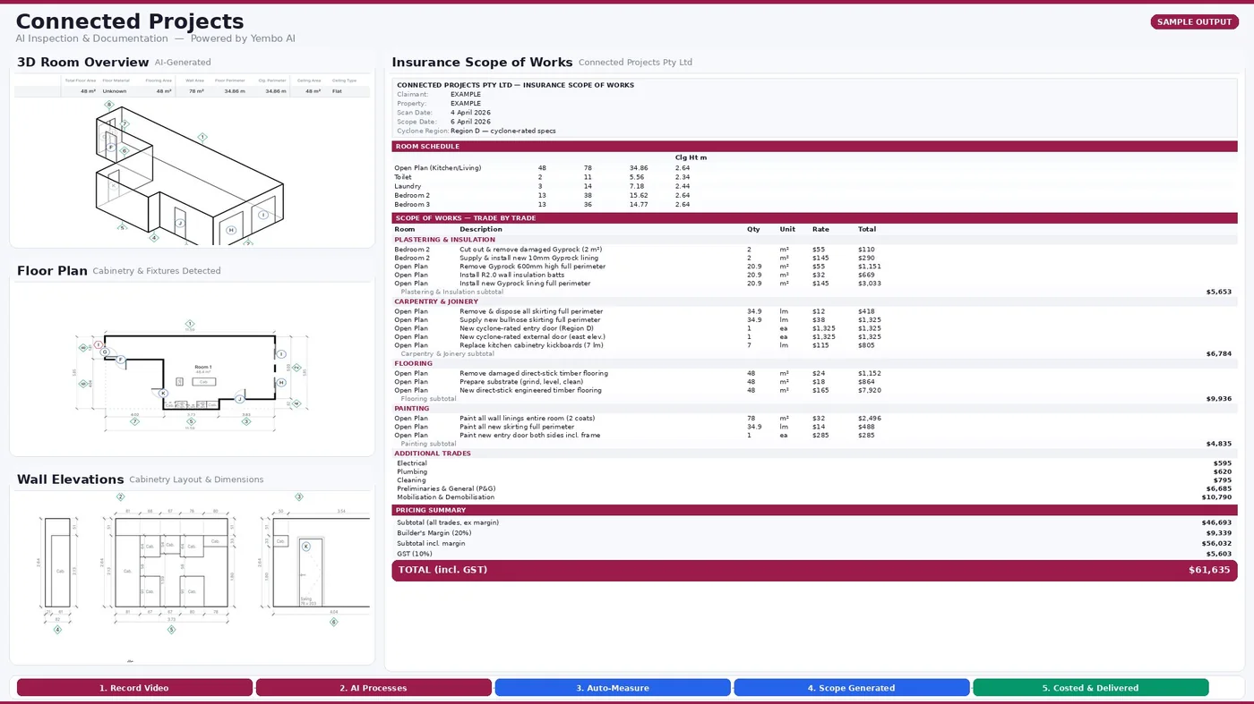Click the SCOPE OF WORKS — TRADE BY TRADE header
The width and height of the screenshot is (1254, 704).
(814, 218)
